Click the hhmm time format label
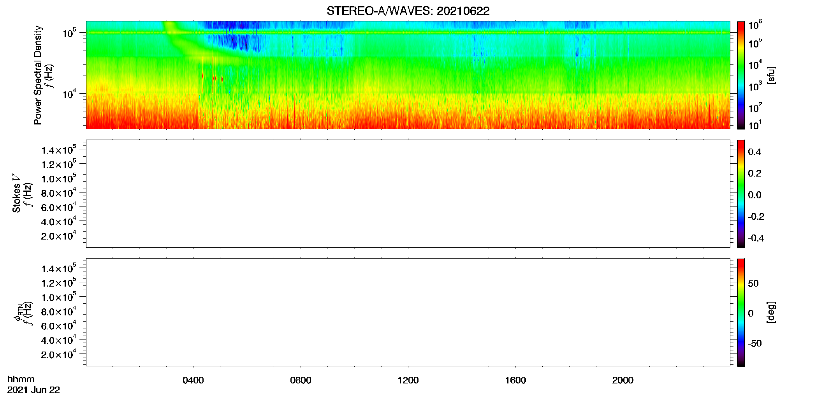 click(x=21, y=379)
